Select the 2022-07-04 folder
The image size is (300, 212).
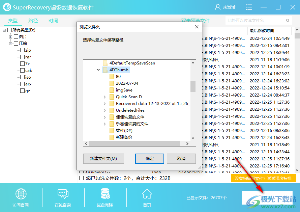(x=124, y=83)
